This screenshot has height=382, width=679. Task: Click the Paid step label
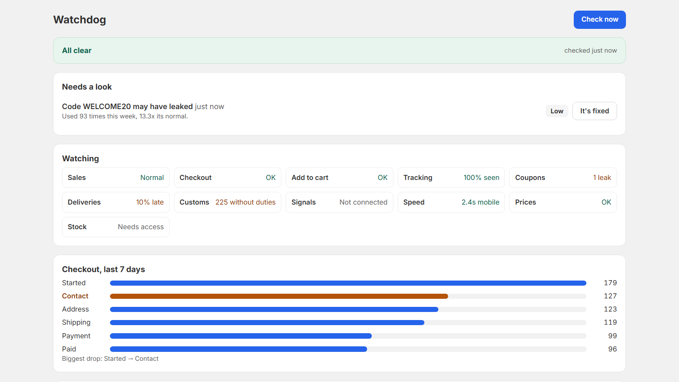(69, 349)
